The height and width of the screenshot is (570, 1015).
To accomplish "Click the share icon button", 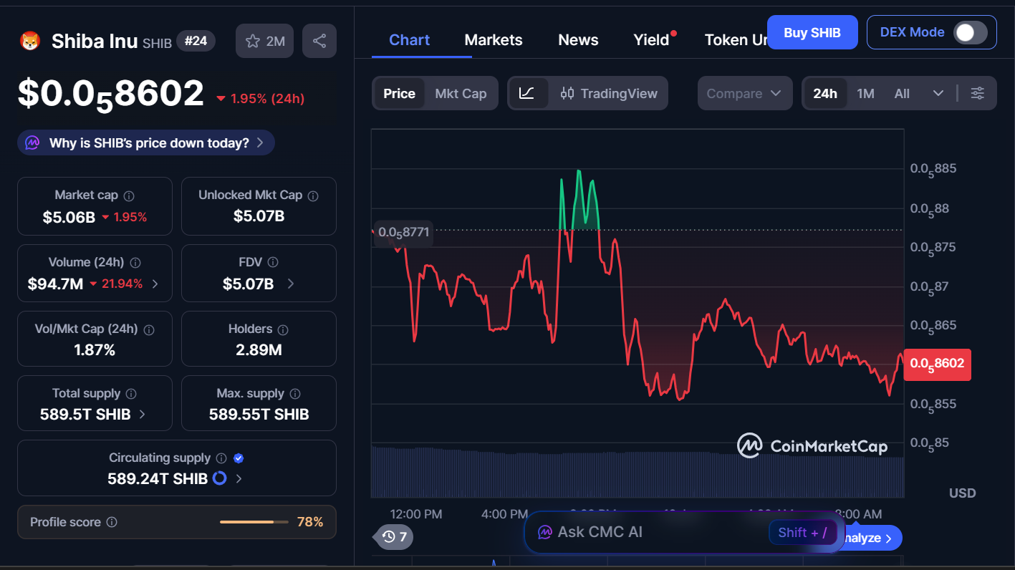I will pyautogui.click(x=319, y=41).
